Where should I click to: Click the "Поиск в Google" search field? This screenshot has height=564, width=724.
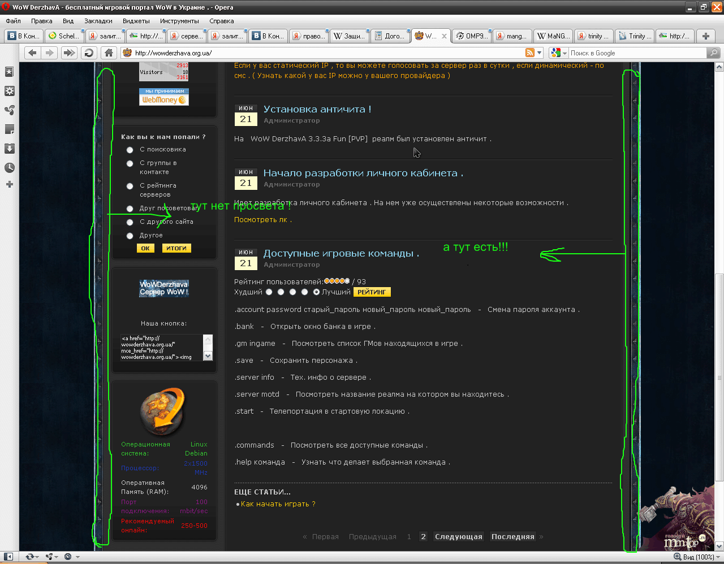point(637,53)
